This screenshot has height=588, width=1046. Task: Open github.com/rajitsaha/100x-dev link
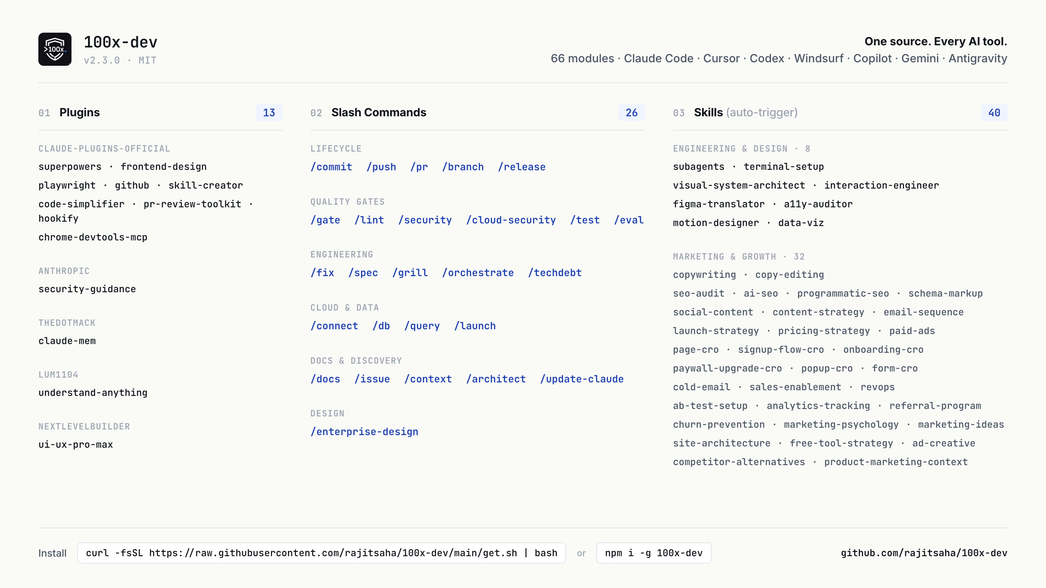click(924, 553)
